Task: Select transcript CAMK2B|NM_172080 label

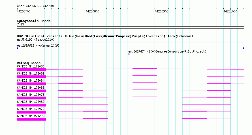Action: point(31,66)
